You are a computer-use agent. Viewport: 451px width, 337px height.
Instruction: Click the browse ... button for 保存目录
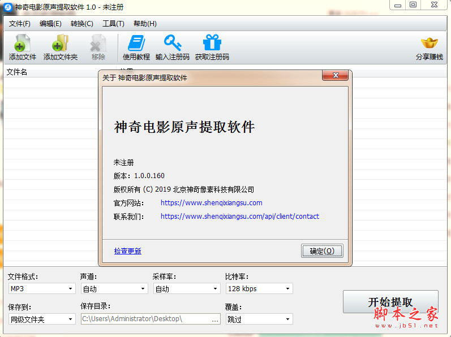[215, 319]
